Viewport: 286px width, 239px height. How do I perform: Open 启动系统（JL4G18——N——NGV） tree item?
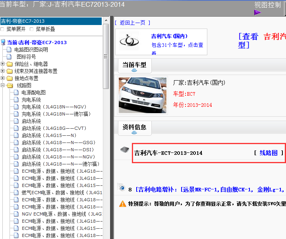pos(58,157)
